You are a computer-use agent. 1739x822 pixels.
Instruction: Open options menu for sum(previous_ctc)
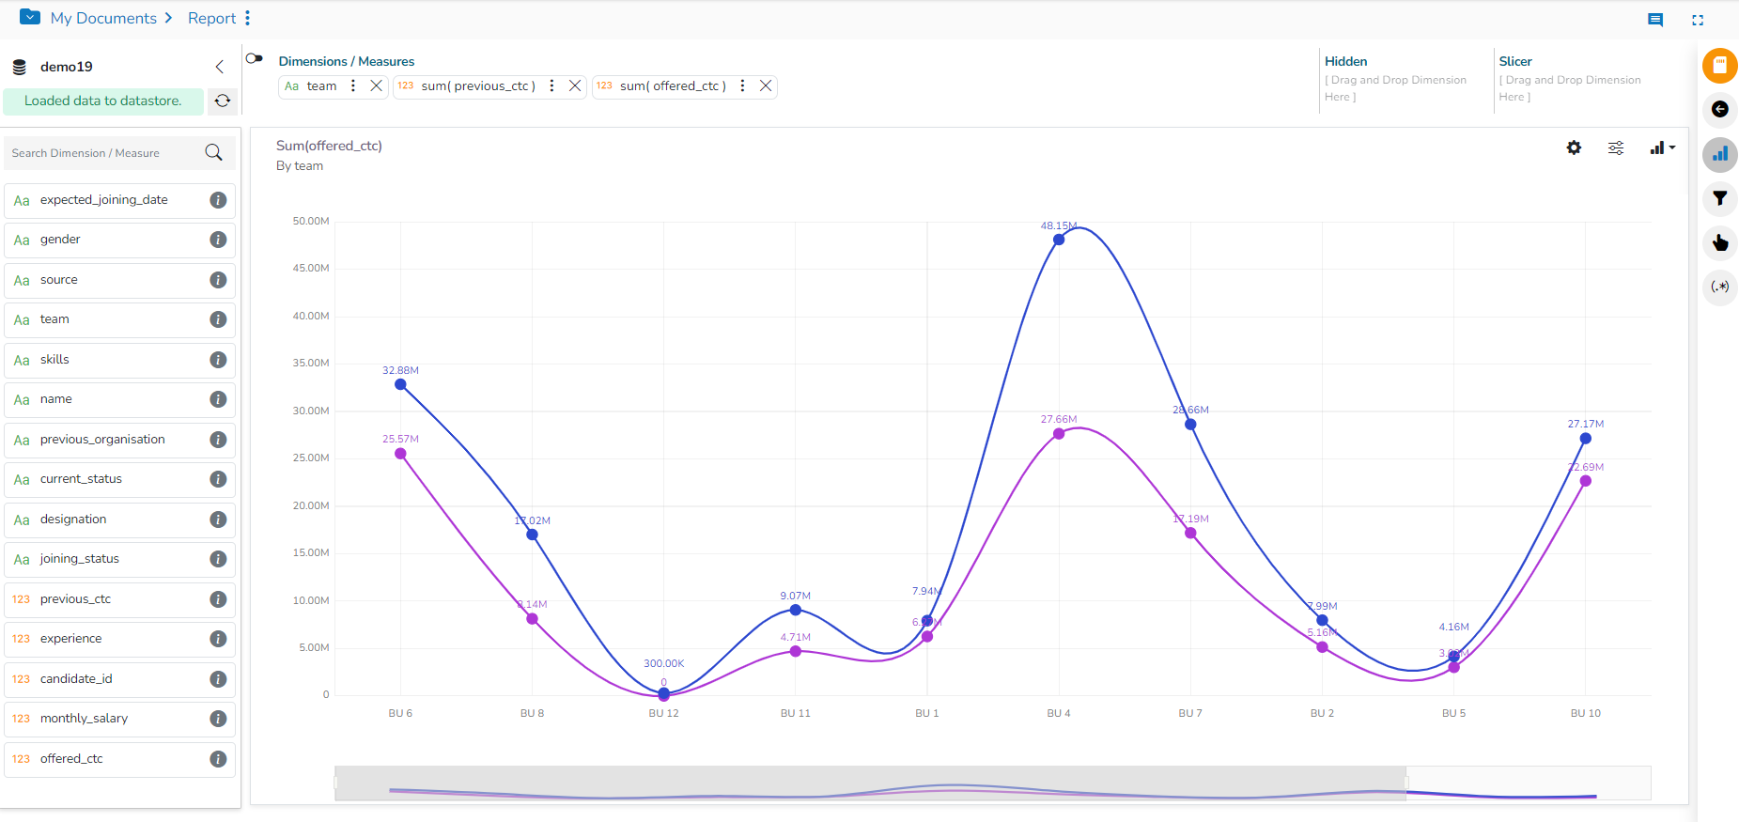551,85
